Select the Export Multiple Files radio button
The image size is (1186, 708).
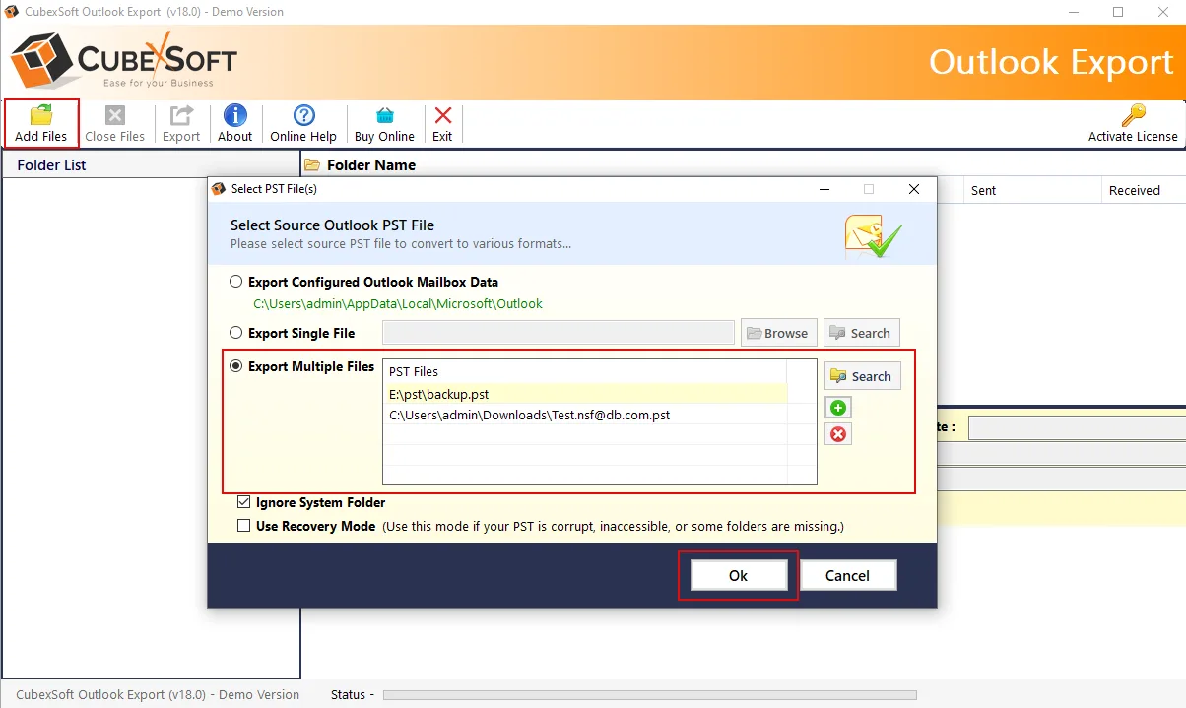click(235, 366)
